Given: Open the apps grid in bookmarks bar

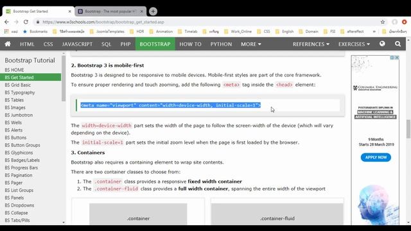Looking at the screenshot, I should pos(6,31).
